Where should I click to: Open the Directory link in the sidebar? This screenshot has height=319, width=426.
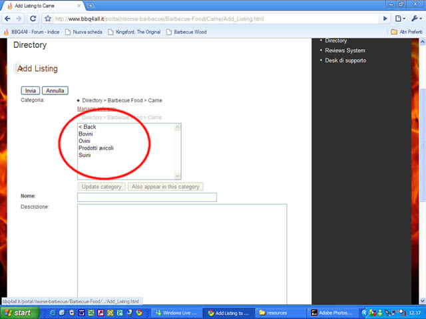coord(336,41)
